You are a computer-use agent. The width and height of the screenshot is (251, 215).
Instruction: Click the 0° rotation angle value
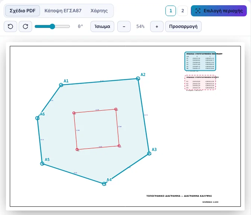[80, 26]
